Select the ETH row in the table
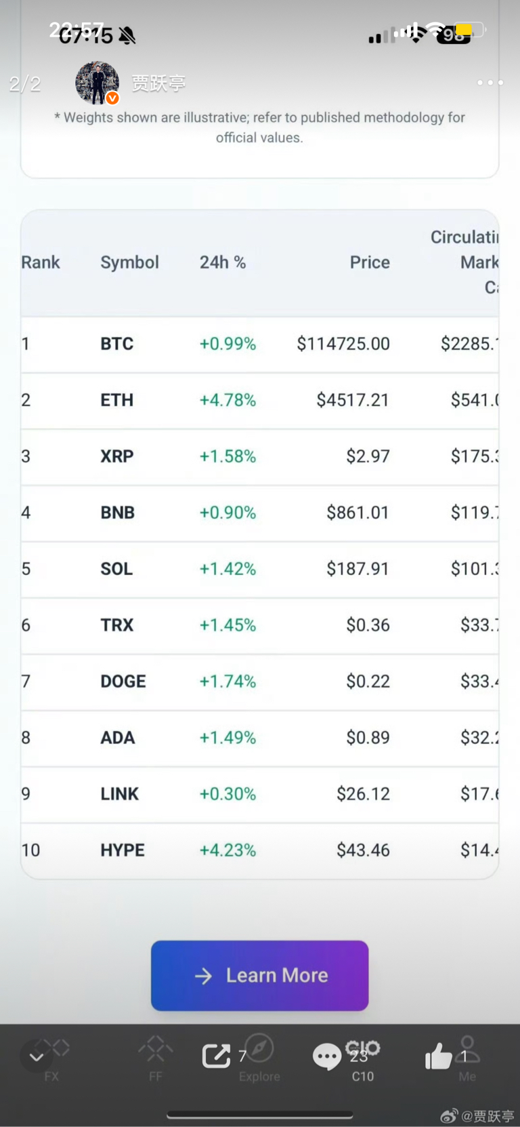Viewport: 520px width, 1127px height. click(259, 400)
